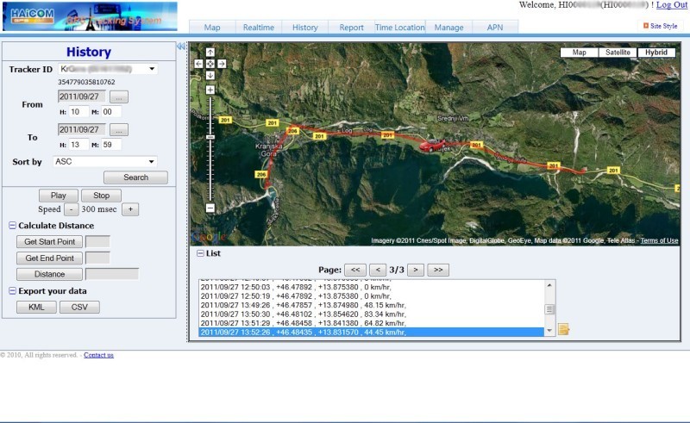The height and width of the screenshot is (423, 690).
Task: Open the Manage tab
Action: pyautogui.click(x=448, y=28)
